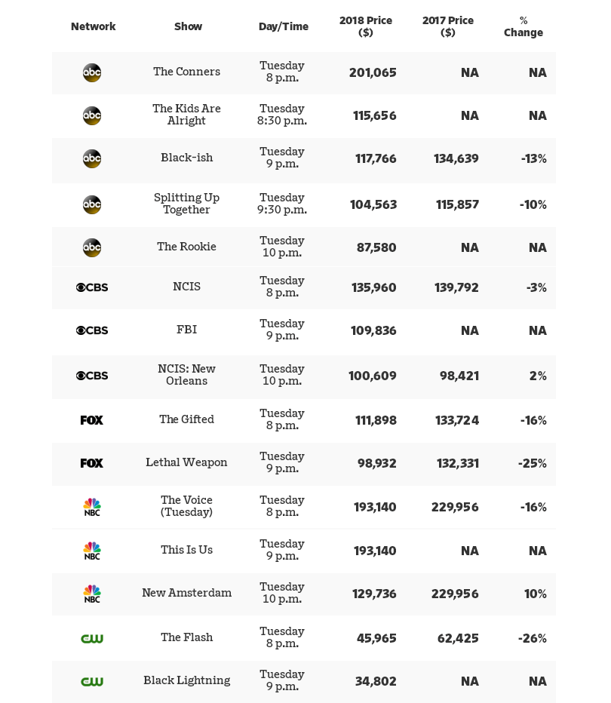Image resolution: width=611 pixels, height=703 pixels.
Task: Click the FOX logo beside Lethal Weapon
Action: pyautogui.click(x=92, y=463)
